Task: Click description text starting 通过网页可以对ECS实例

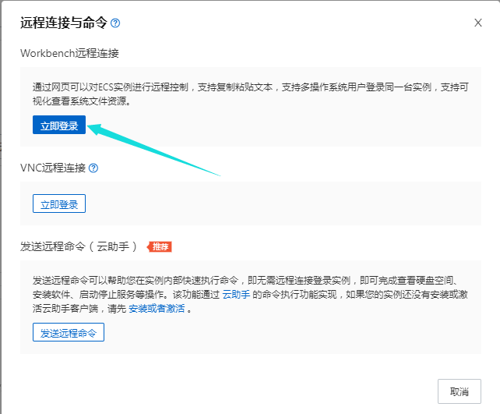Action: coord(250,94)
